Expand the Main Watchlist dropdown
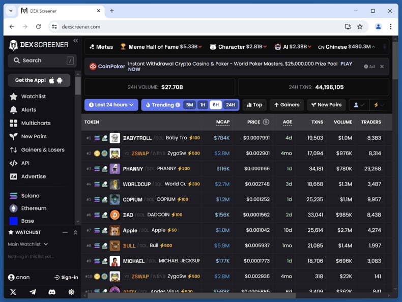The width and height of the screenshot is (402, 302). click(x=27, y=244)
